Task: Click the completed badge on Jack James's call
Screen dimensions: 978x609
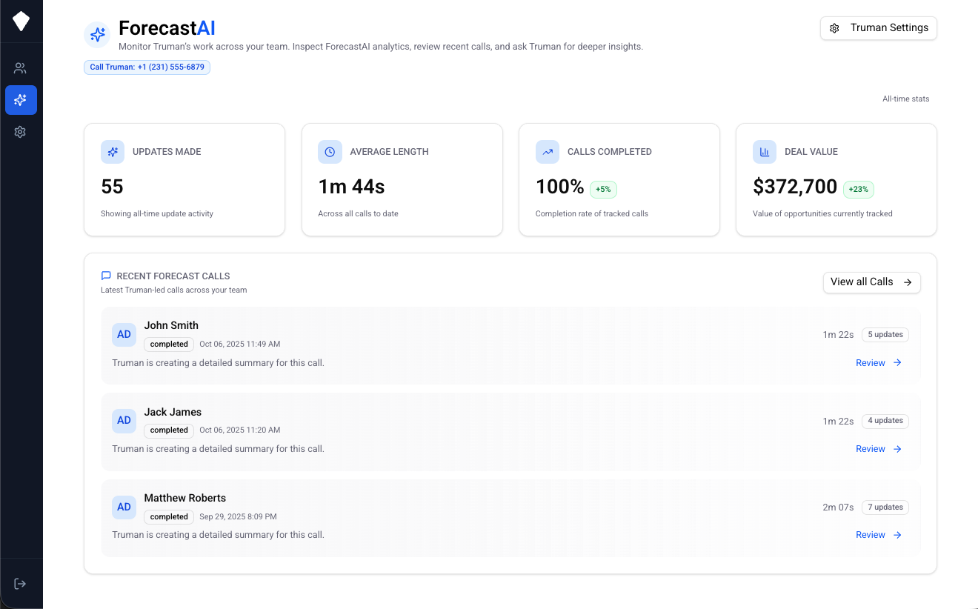Action: [x=168, y=430]
